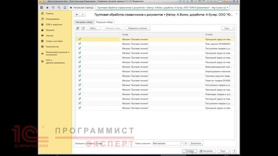The height and width of the screenshot is (156, 278).
Task: Click the Найти button
Action: point(93,28)
